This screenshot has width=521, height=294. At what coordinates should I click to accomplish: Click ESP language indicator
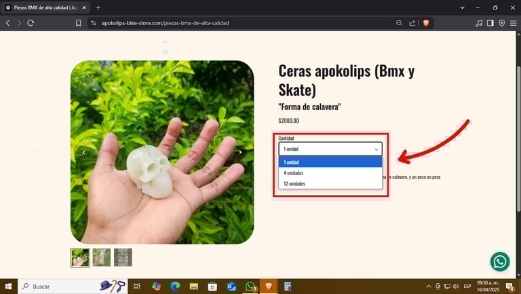tap(467, 287)
